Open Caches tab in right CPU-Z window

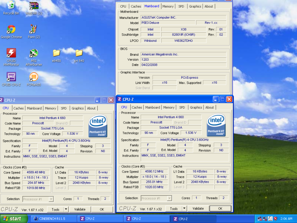click(137, 107)
